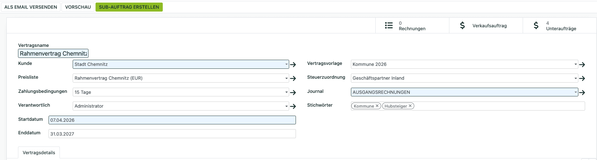597x160 pixels.
Task: Click the dollar icon for Verkaufsauftrag
Action: (462, 25)
